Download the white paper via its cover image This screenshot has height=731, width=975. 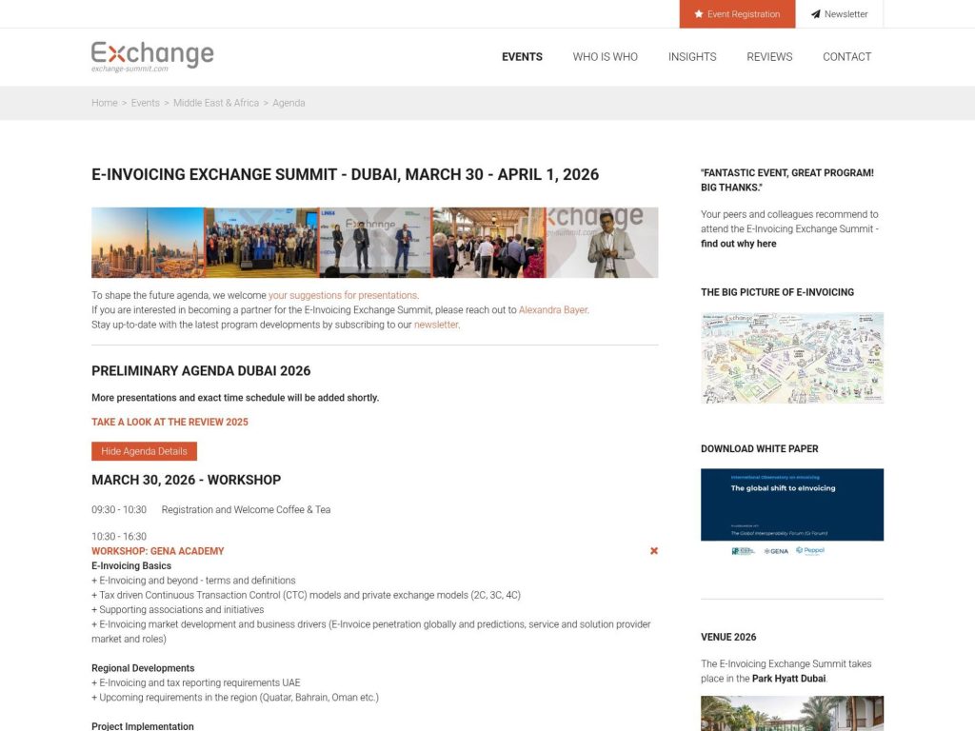tap(791, 504)
